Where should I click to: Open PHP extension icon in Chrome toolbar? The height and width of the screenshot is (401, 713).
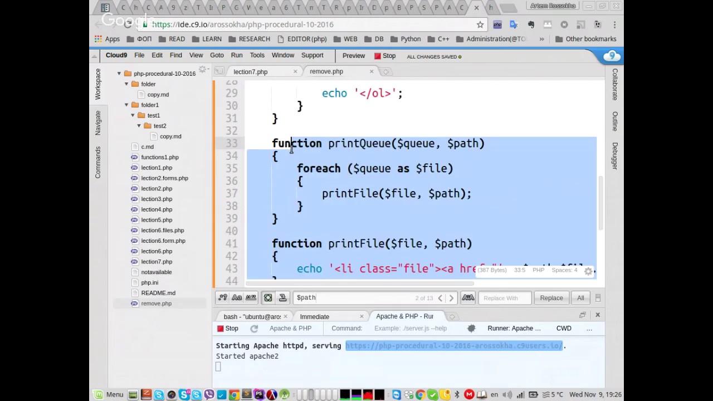pos(497,25)
